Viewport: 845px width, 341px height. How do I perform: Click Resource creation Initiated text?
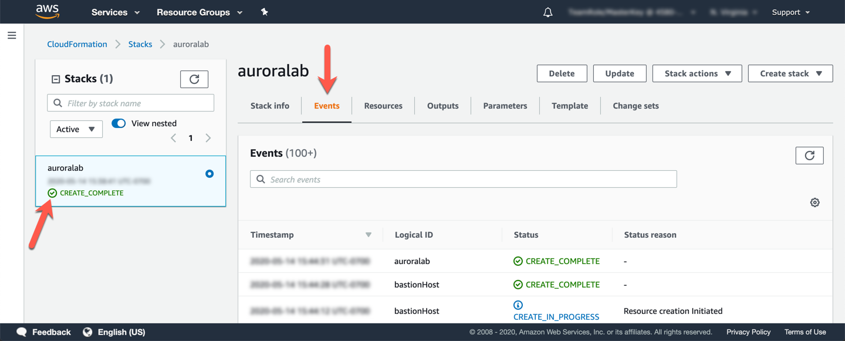coord(673,311)
